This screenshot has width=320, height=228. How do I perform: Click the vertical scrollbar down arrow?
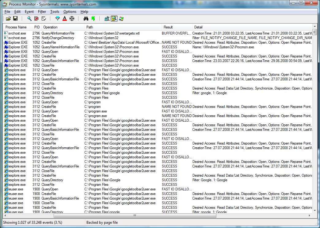[314, 211]
